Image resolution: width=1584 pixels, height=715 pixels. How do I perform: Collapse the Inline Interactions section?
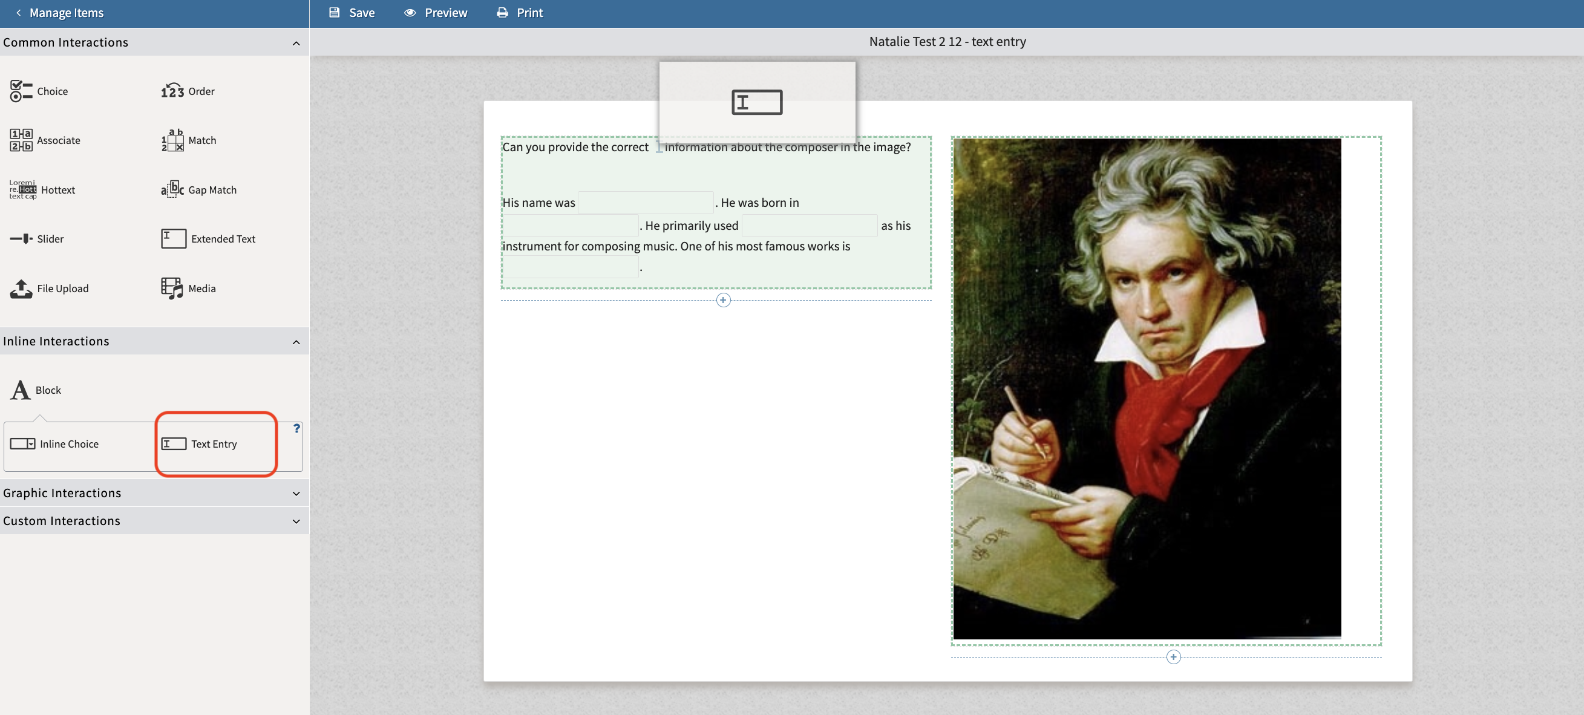(x=296, y=342)
